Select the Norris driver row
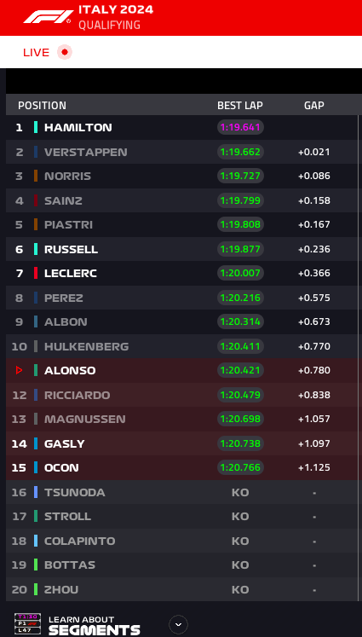This screenshot has height=637, width=362. tap(181, 176)
